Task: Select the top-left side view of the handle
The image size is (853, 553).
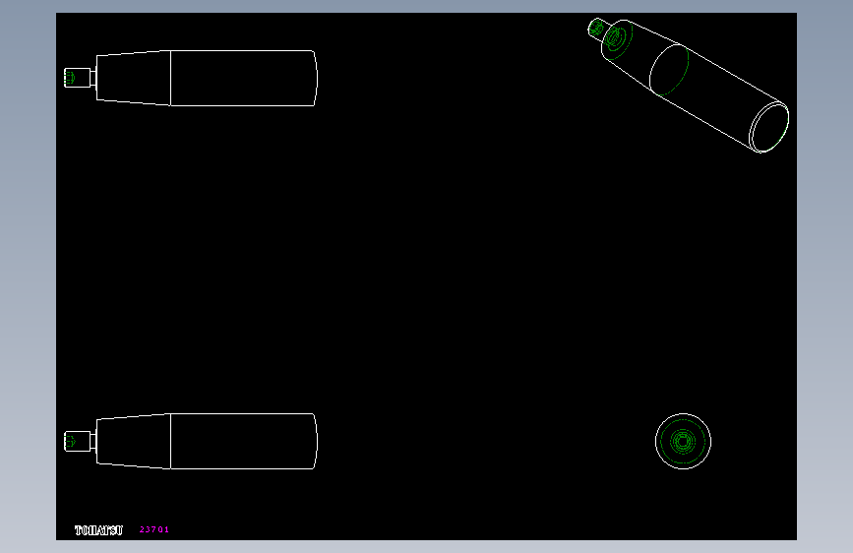Action: [191, 78]
